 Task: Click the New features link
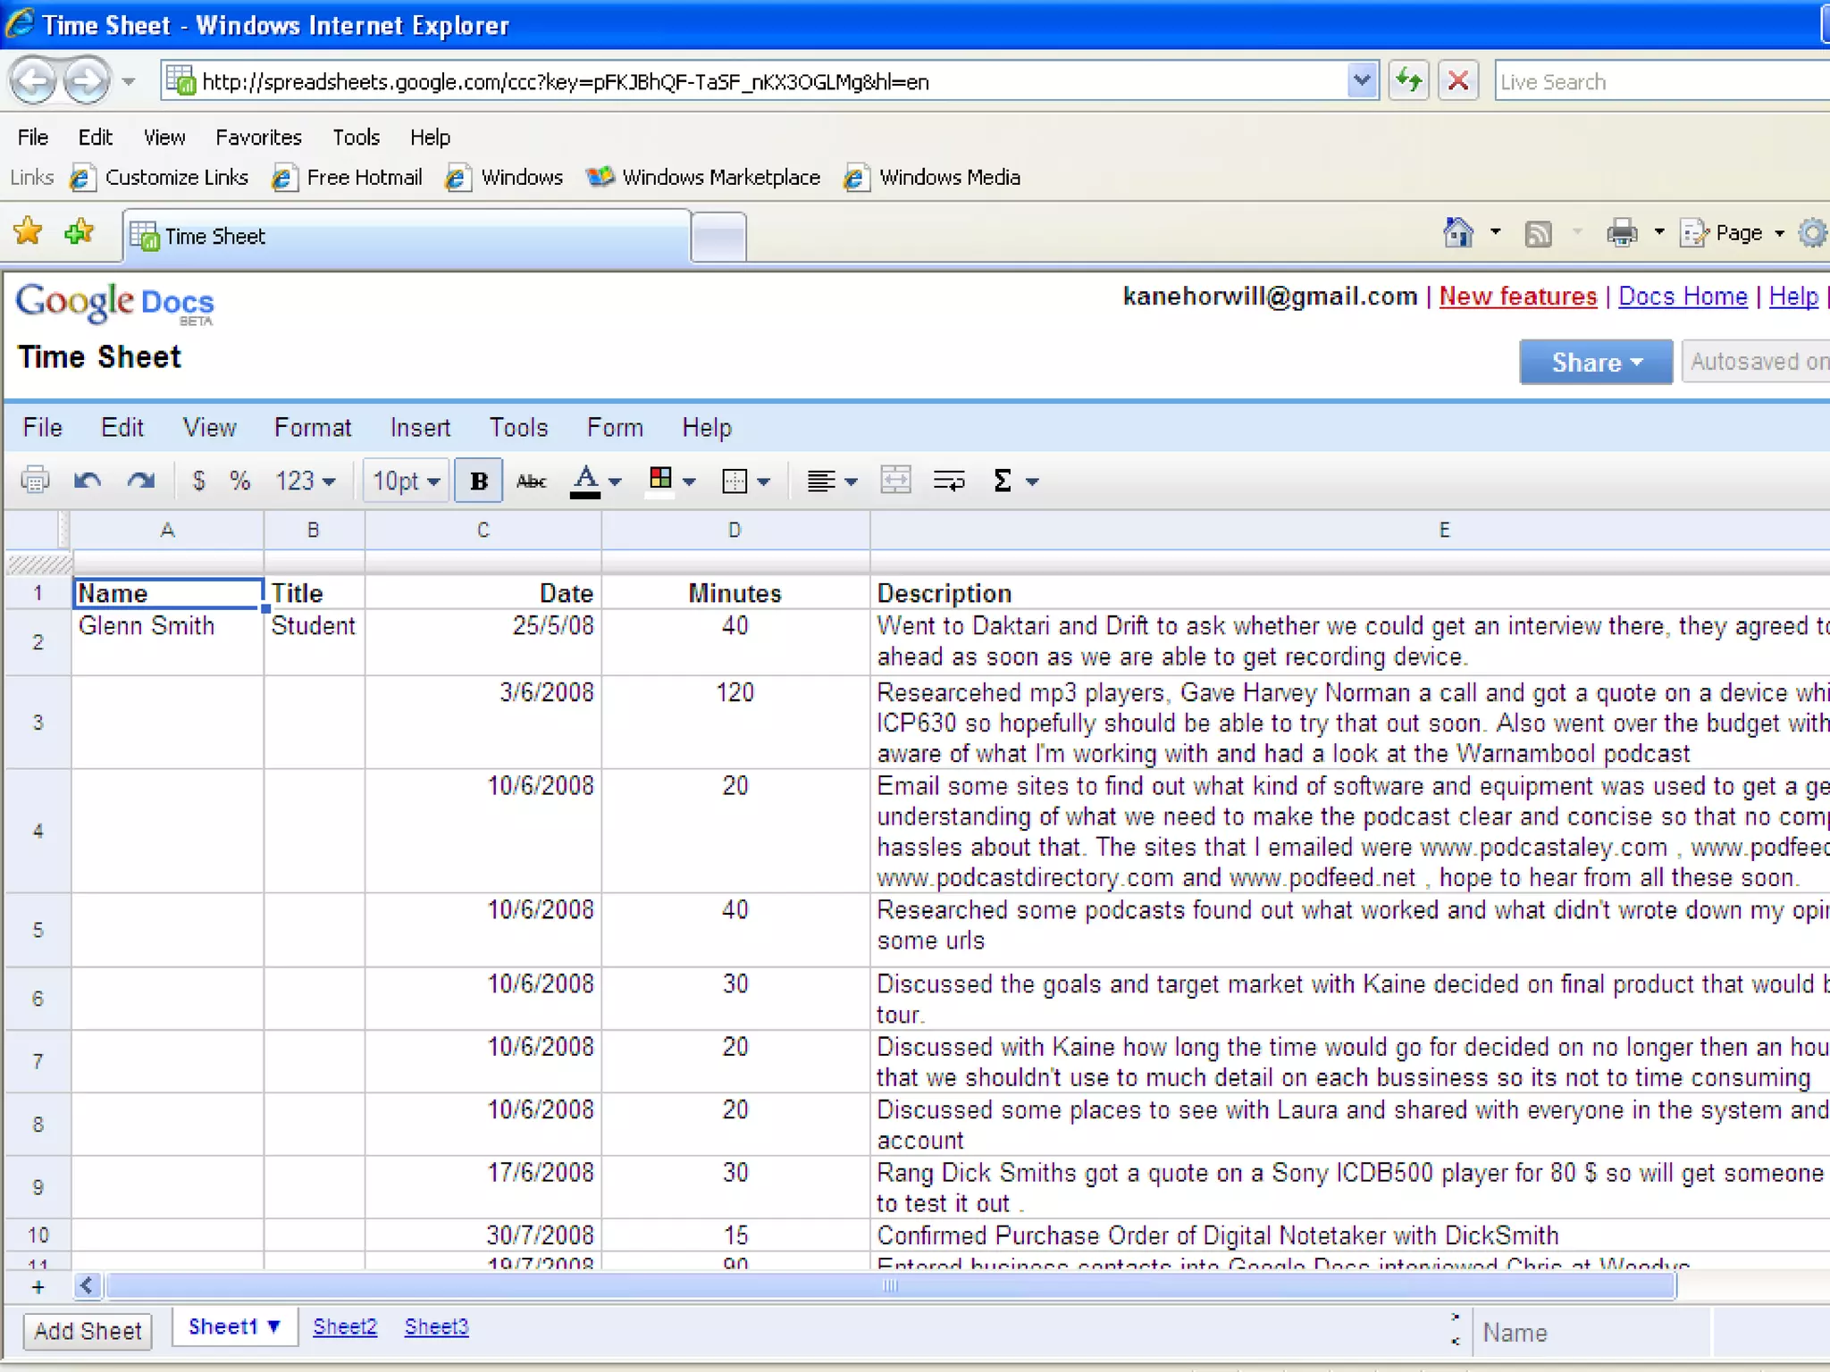click(x=1517, y=297)
